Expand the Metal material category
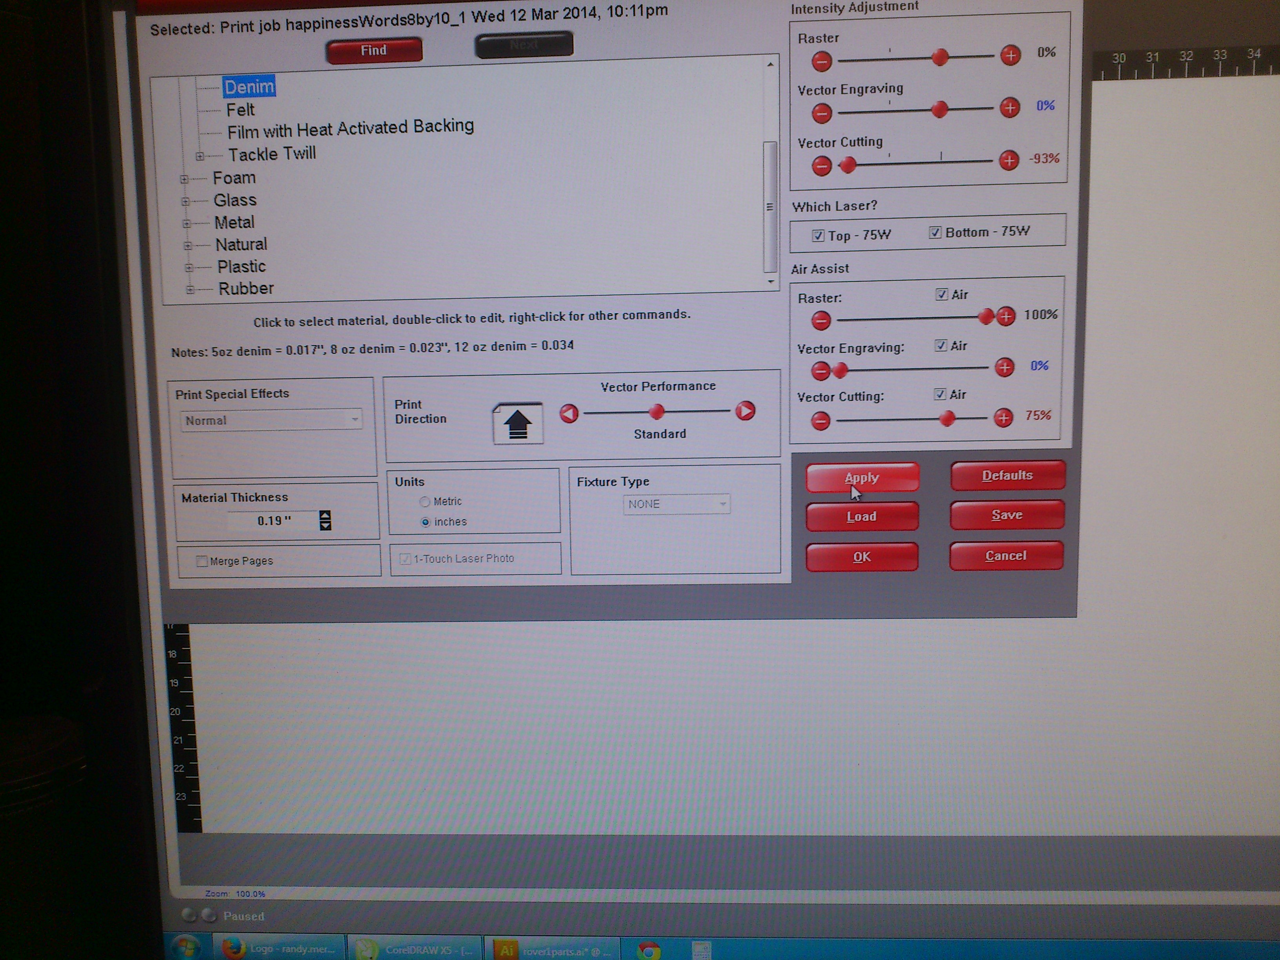1280x960 pixels. (186, 224)
